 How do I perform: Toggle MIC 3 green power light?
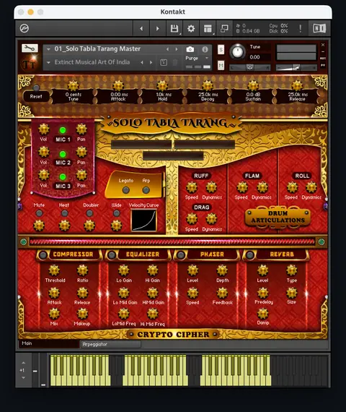click(63, 177)
